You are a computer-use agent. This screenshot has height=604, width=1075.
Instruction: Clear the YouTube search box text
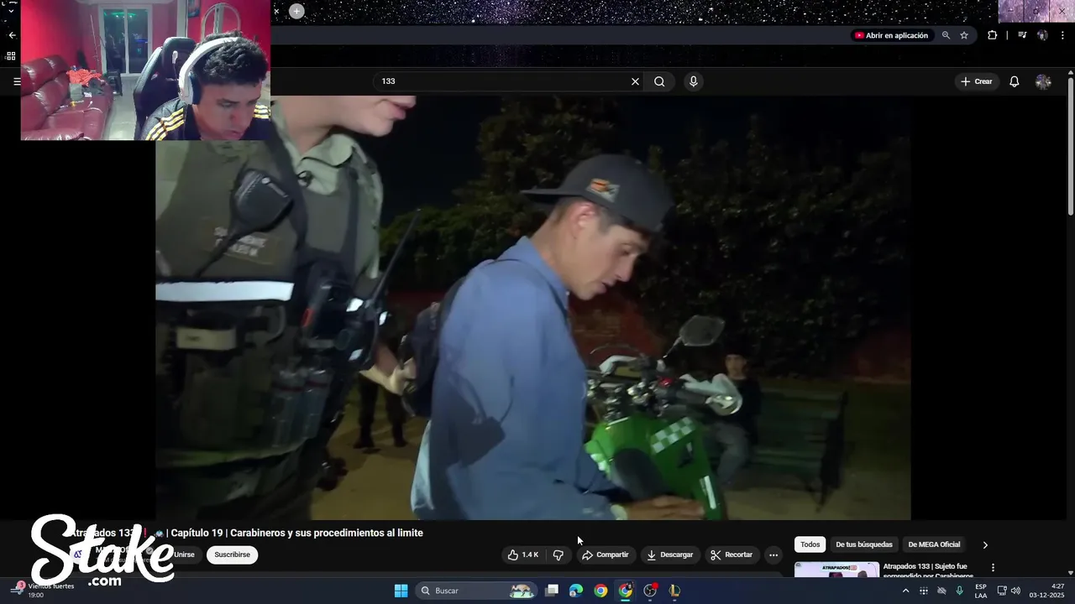click(635, 81)
